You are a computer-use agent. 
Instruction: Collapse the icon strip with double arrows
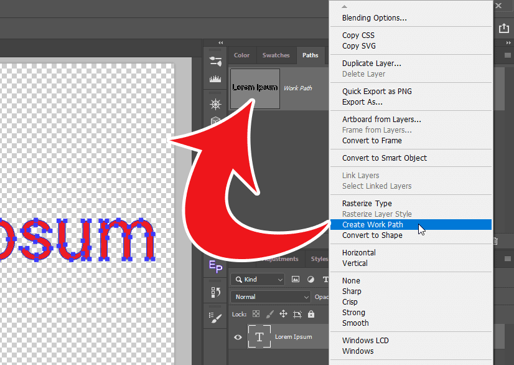(x=221, y=43)
